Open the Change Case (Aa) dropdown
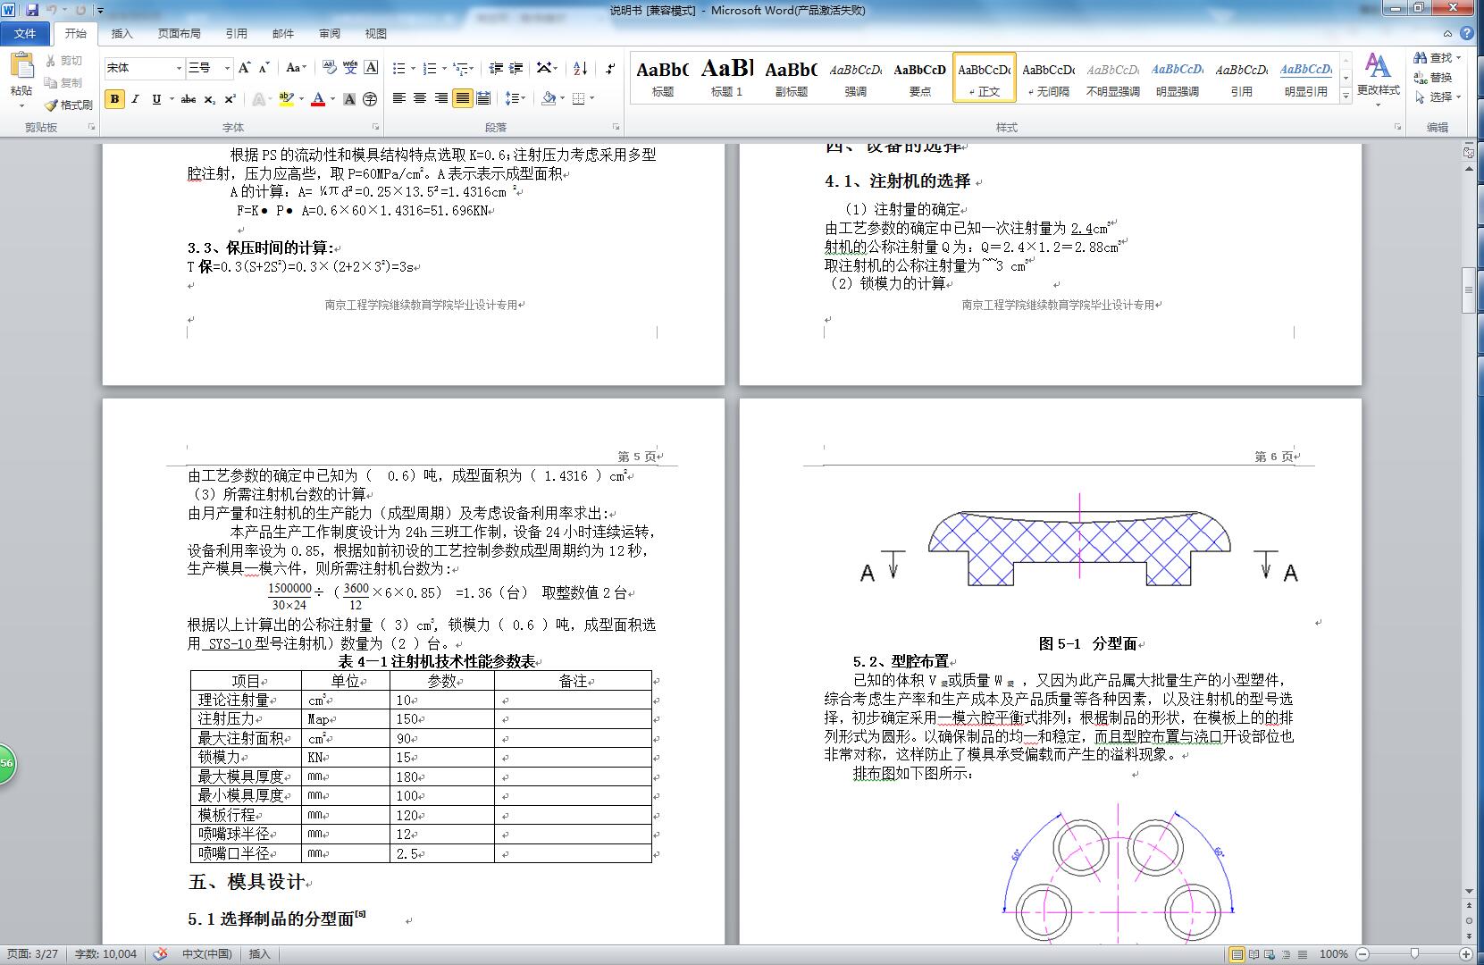This screenshot has height=965, width=1484. coord(296,68)
